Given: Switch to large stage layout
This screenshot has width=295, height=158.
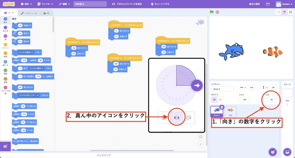Looking at the screenshot, I should 284,12.
